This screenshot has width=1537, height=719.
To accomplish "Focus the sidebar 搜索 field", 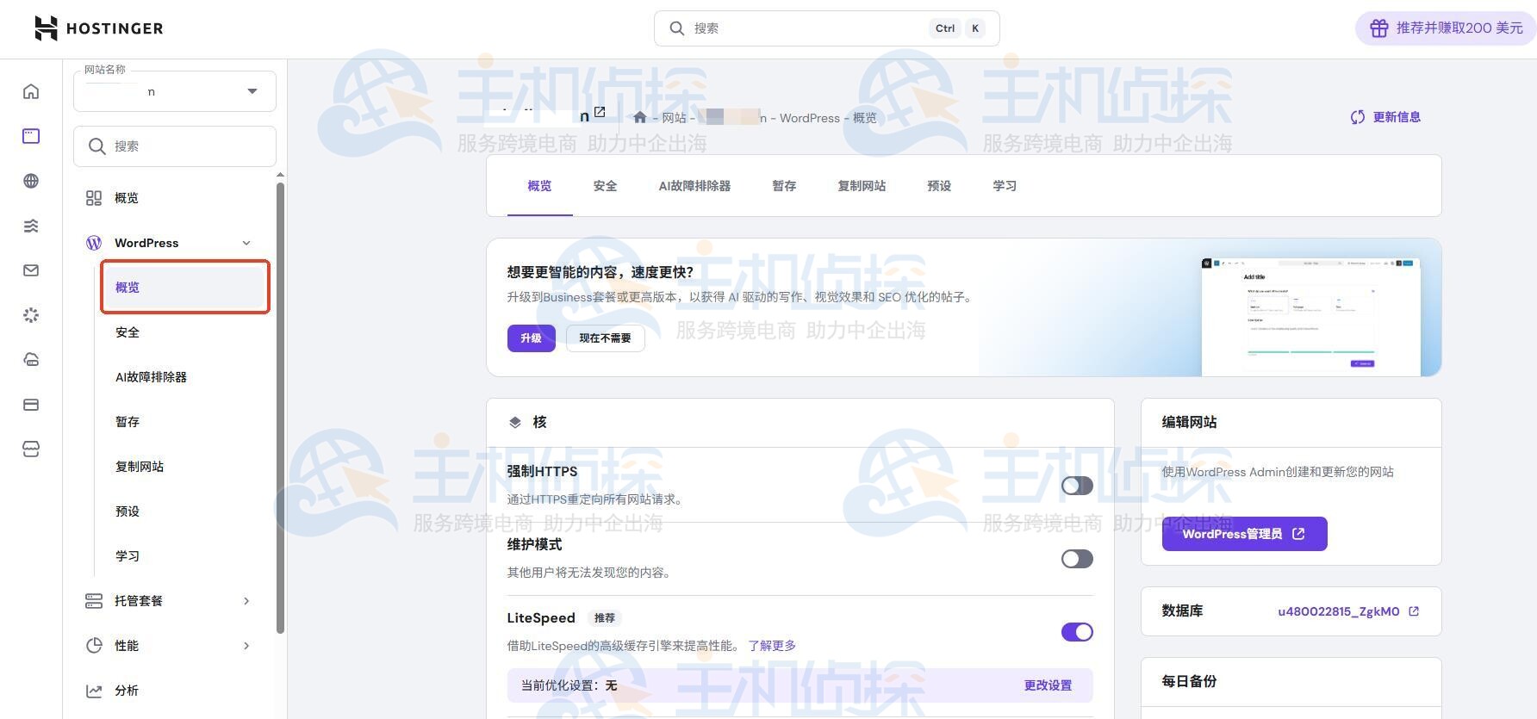I will (x=175, y=146).
